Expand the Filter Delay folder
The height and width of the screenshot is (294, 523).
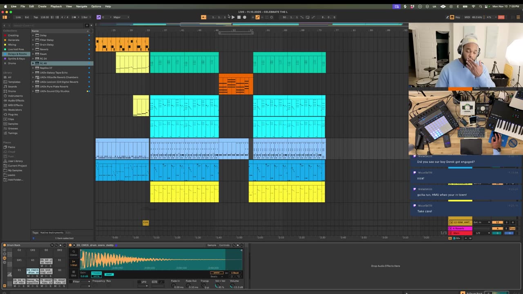click(x=33, y=40)
